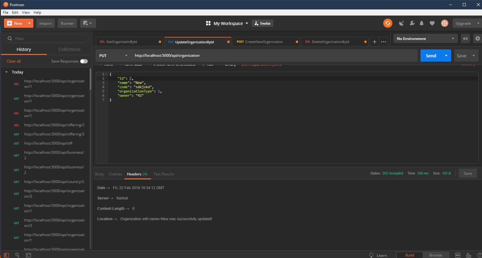
Task: Open the Interceptor satellite icon
Action: (402, 23)
